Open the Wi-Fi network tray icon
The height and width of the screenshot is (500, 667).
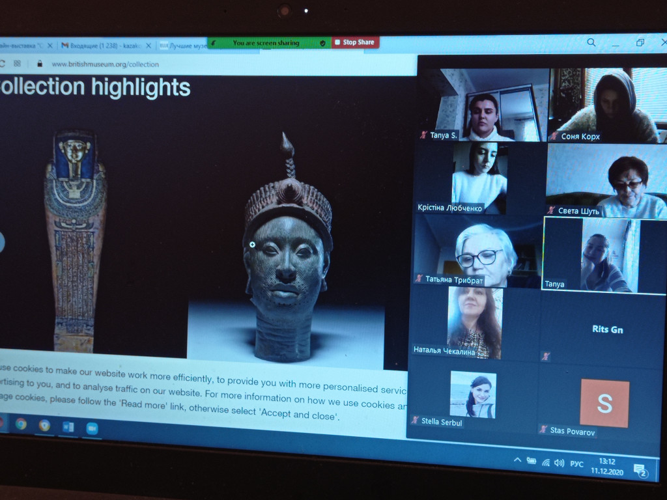coord(546,463)
